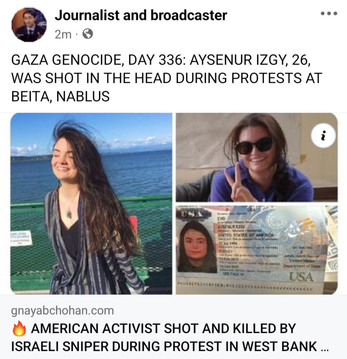Click the 2m post timestamp
The height and width of the screenshot is (359, 347).
pos(63,35)
